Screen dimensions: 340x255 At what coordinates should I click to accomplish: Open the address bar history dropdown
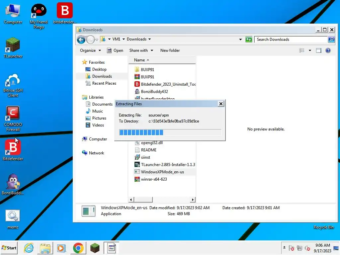click(x=240, y=40)
